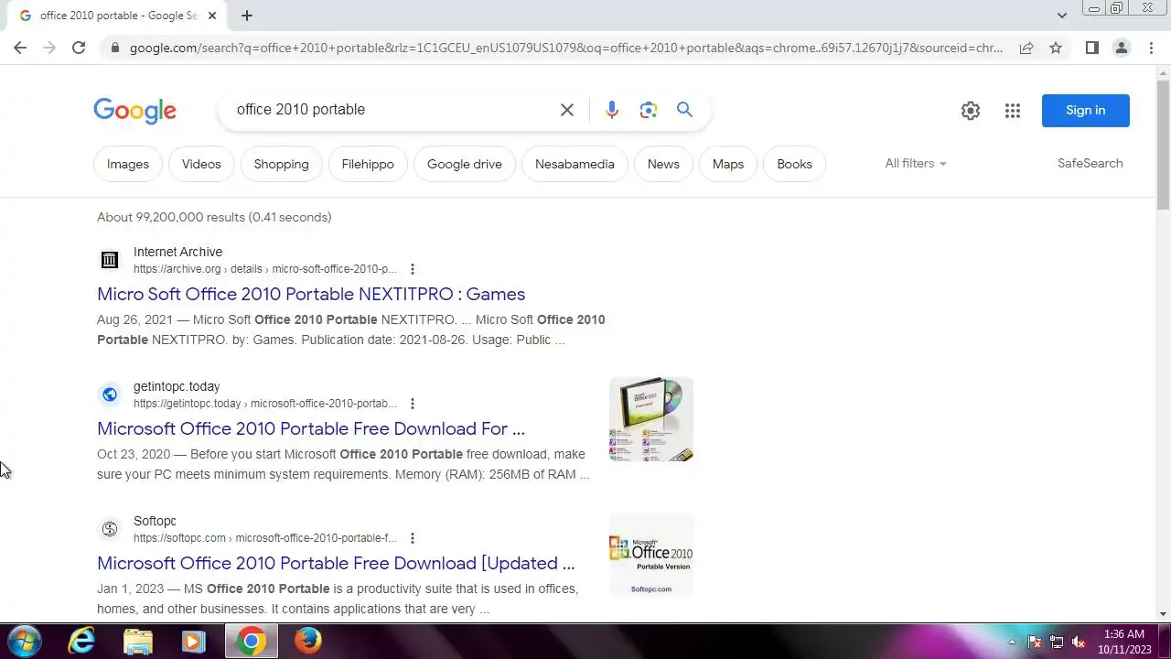The image size is (1171, 659).
Task: Switch to Maps results
Action: coord(728,164)
